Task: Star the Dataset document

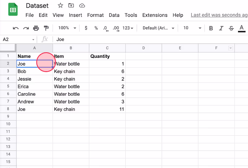Action: click(60, 6)
